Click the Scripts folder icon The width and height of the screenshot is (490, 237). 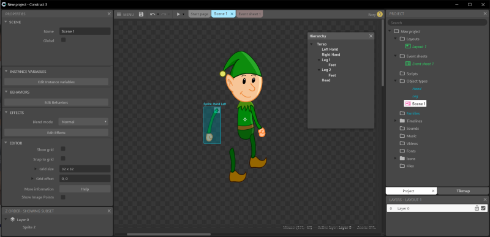[402, 73]
